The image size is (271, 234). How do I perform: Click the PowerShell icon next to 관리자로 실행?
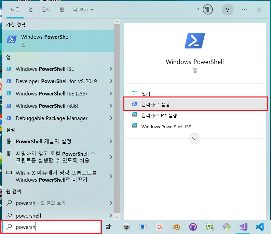tap(135, 104)
